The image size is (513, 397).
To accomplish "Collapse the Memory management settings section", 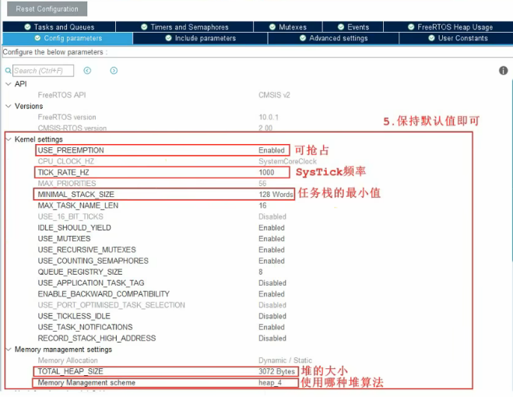I will point(9,350).
